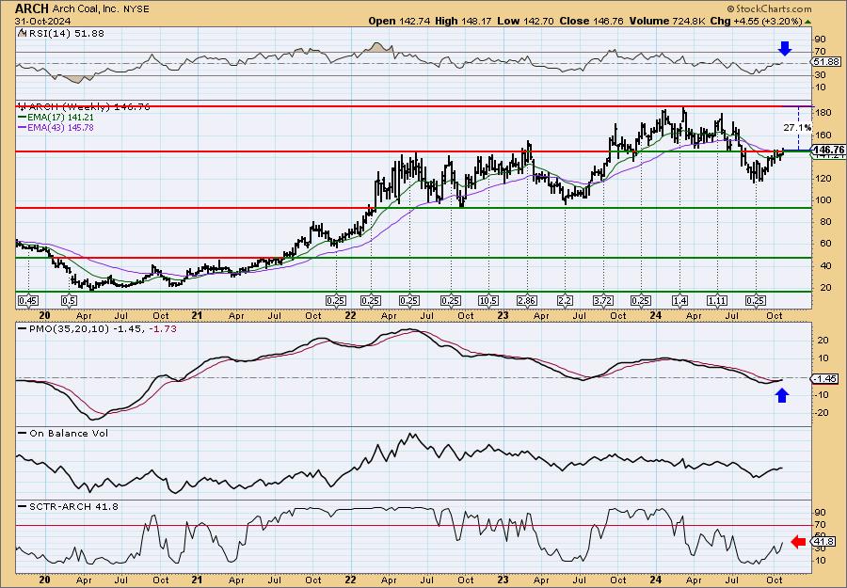
Task: Click the 180 price axis label
Action: [x=822, y=112]
